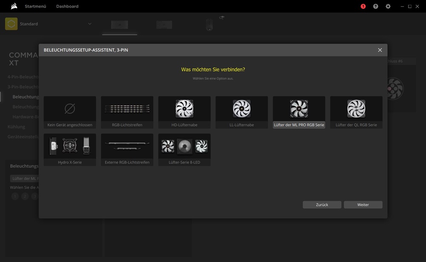
Task: Select Hydro X-Serie tile
Action: (70, 150)
